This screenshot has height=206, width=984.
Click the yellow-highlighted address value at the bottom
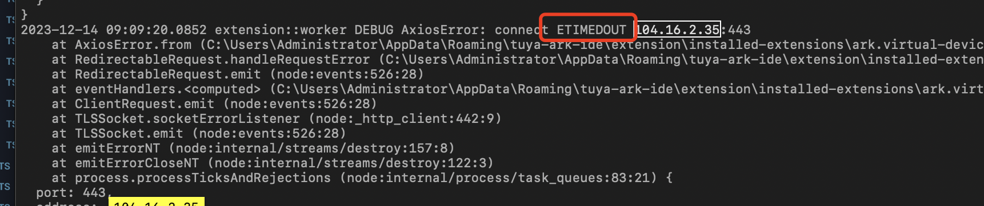(x=156, y=202)
